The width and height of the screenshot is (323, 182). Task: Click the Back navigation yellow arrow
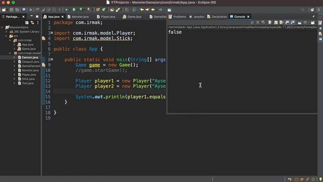(x=153, y=10)
